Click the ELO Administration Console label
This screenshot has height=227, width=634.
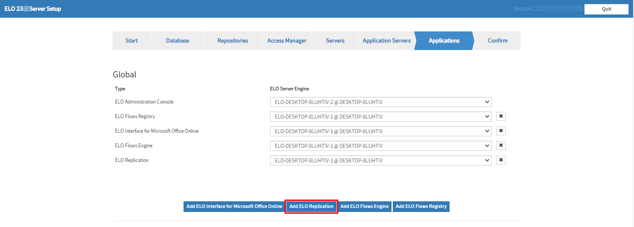pos(144,102)
